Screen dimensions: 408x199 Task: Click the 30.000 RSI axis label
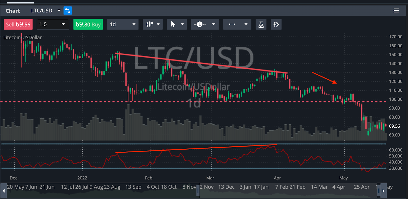coord(396,168)
